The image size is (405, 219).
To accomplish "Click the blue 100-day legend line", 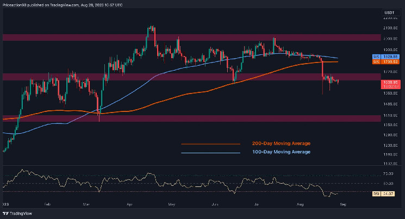I will click(210, 153).
